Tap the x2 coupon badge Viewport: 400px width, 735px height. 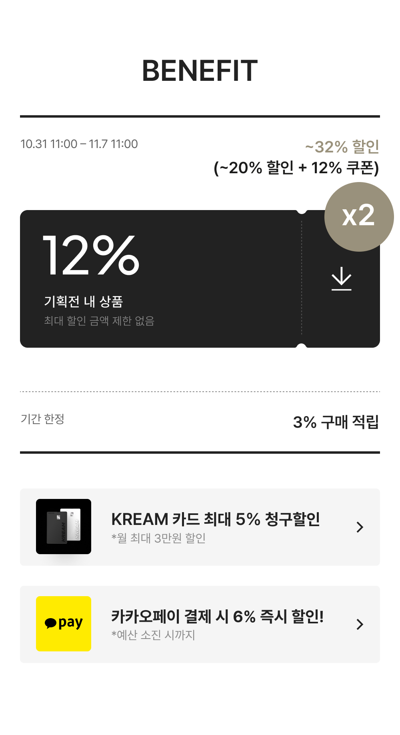pos(359,216)
